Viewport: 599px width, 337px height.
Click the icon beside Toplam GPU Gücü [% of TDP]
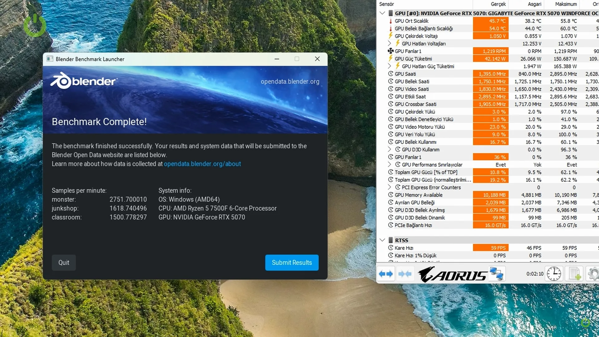click(390, 172)
